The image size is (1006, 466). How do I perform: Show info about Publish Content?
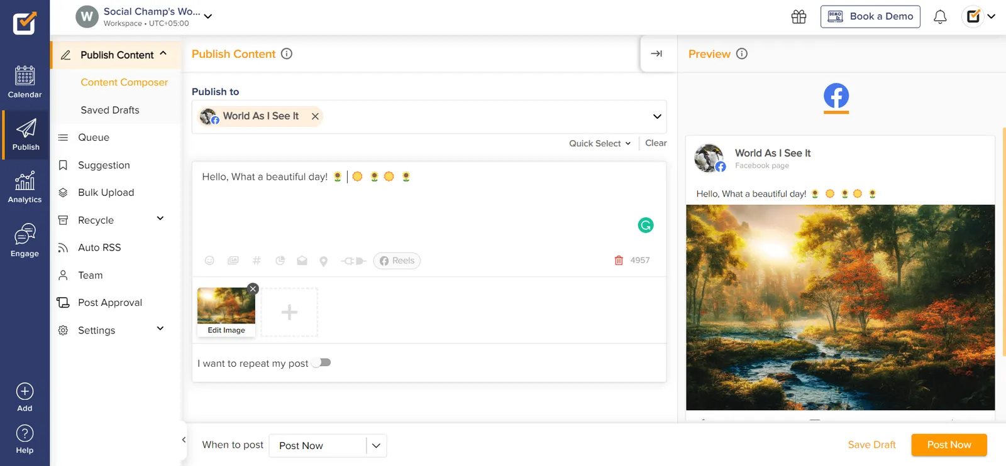pyautogui.click(x=287, y=54)
